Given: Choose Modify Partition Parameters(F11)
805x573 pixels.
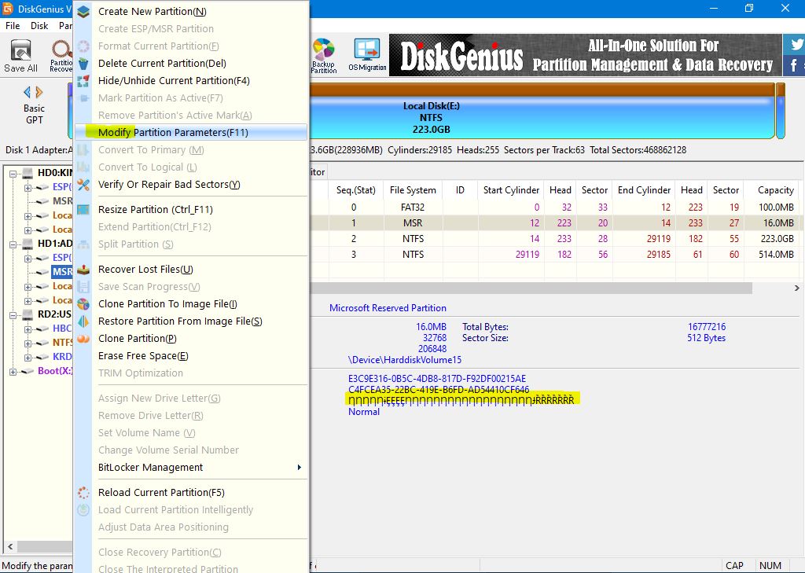Looking at the screenshot, I should (x=173, y=133).
